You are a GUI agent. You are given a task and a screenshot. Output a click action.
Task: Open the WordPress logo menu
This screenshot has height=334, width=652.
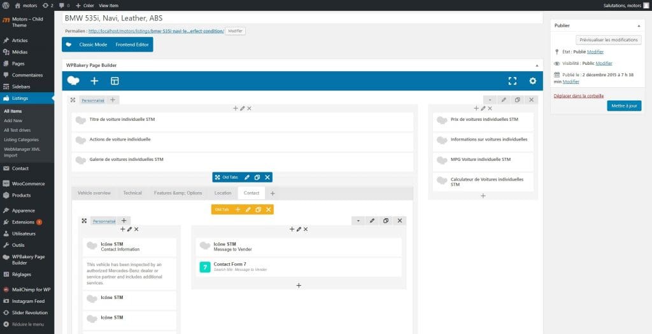(6, 5)
